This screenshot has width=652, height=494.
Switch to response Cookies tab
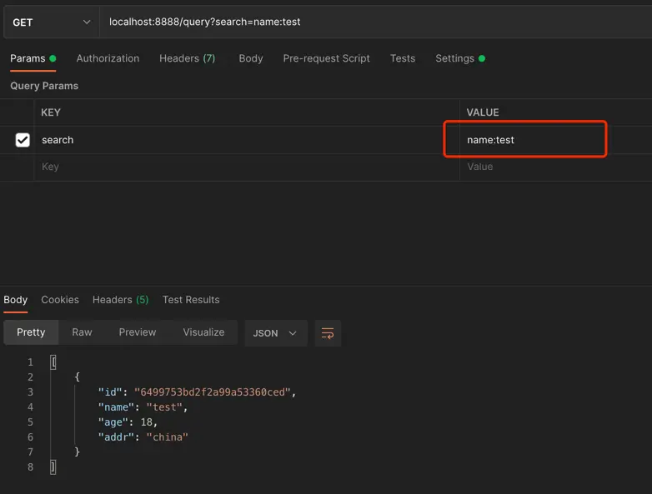(60, 300)
